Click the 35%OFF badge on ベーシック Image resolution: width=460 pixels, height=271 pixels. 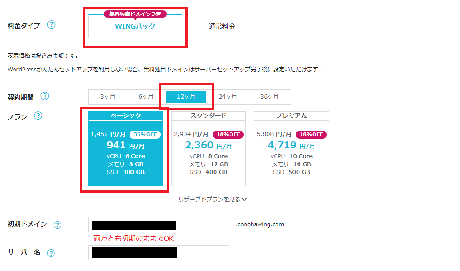click(x=145, y=134)
